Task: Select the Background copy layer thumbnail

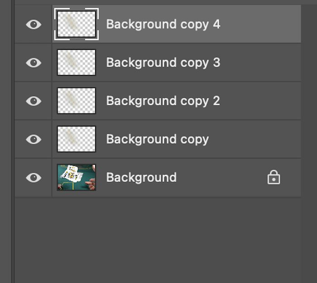Action: (x=77, y=139)
